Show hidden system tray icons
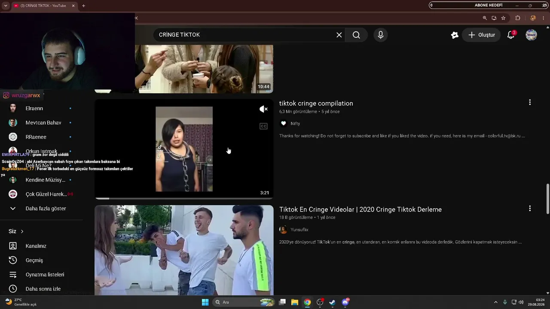550x309 pixels. (495, 302)
